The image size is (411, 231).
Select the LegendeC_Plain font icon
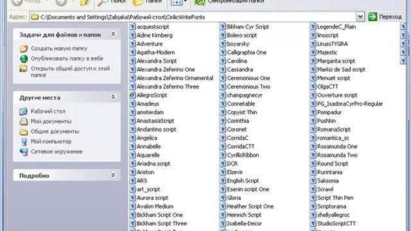313,27
